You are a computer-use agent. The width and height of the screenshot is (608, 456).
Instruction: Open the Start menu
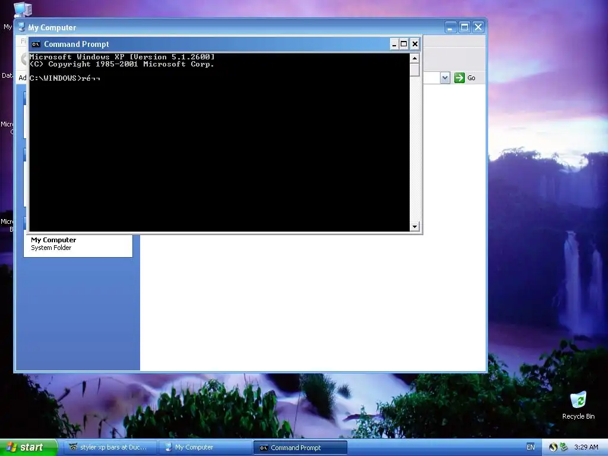coord(28,447)
